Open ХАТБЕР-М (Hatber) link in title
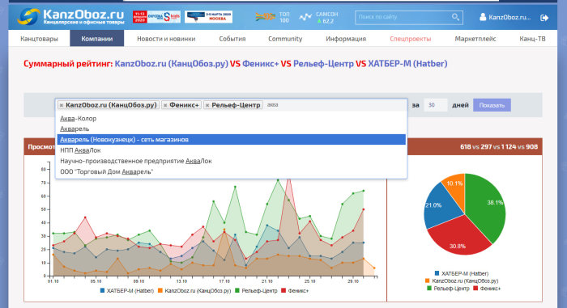 (x=407, y=64)
